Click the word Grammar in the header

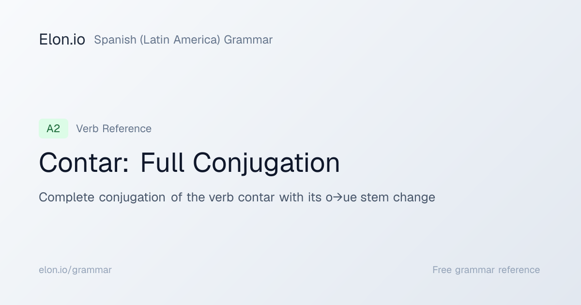[248, 40]
